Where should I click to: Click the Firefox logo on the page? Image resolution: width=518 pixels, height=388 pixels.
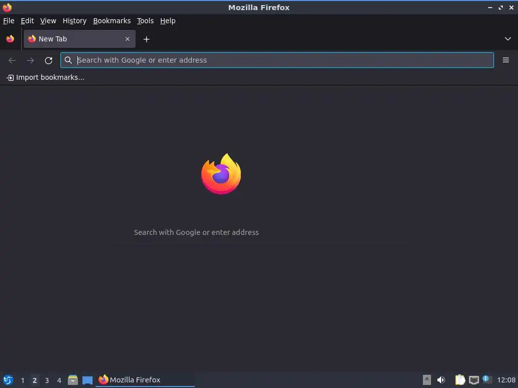[x=221, y=174]
